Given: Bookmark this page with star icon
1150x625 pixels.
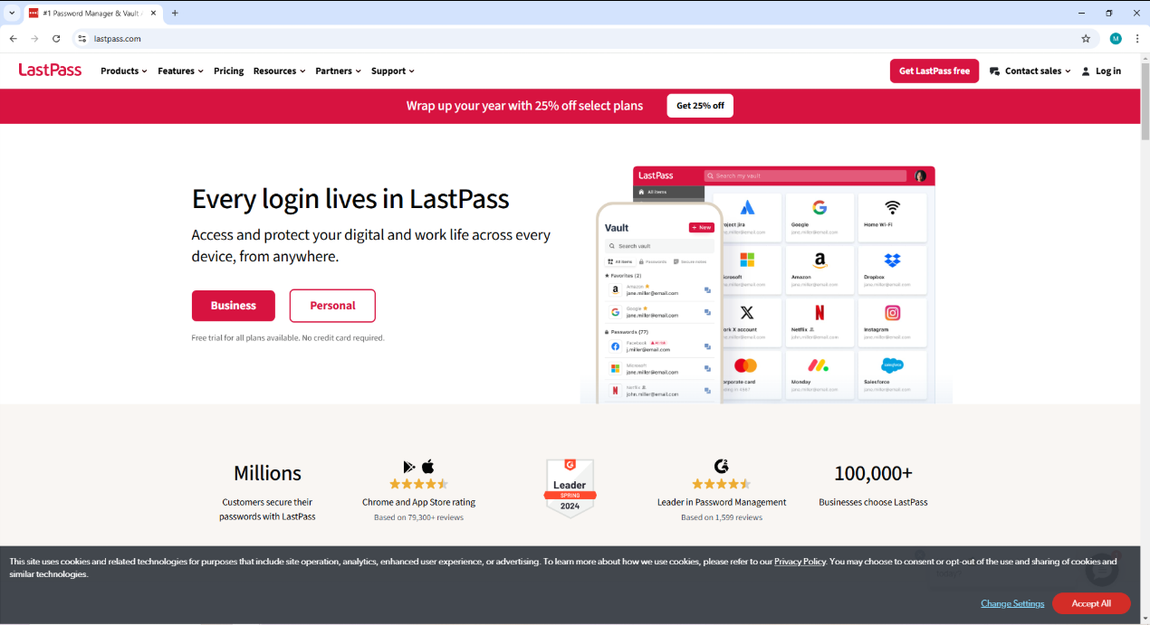Looking at the screenshot, I should pyautogui.click(x=1086, y=39).
